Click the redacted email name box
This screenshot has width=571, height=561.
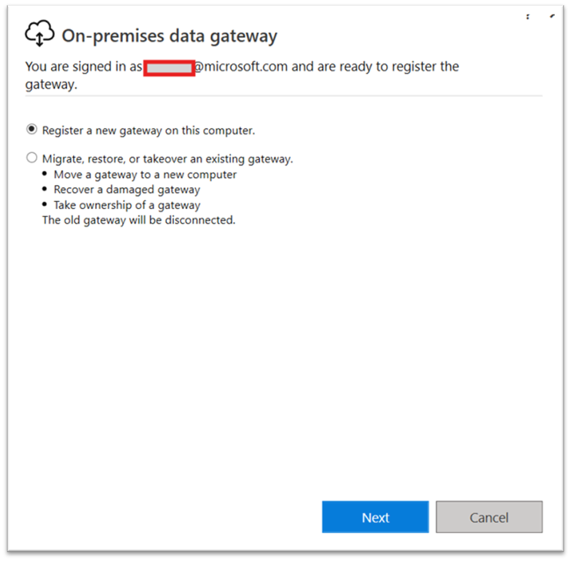(169, 68)
